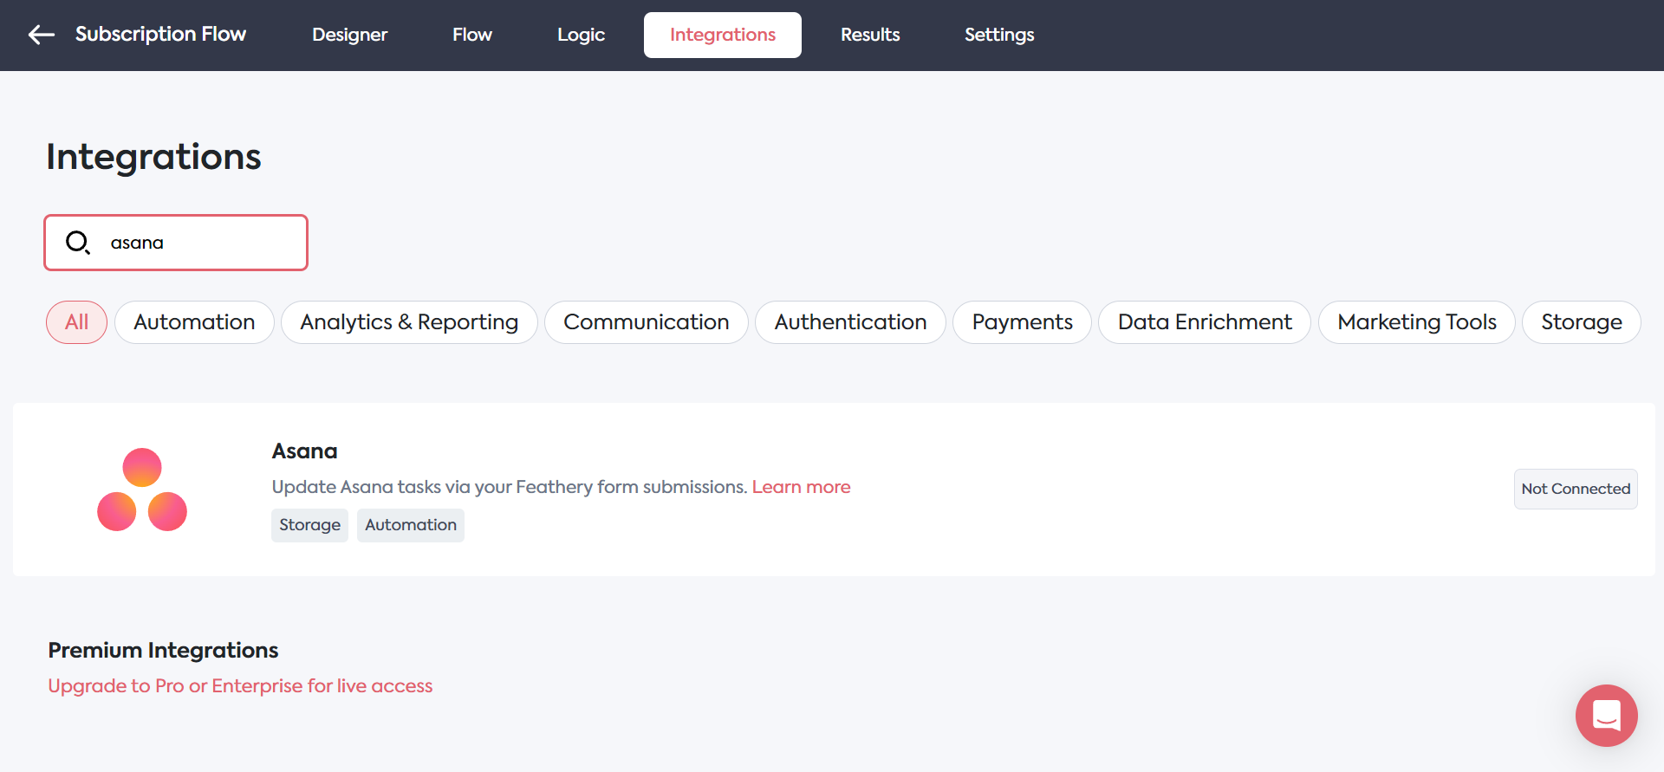Focus the integrations search field
1664x772 pixels.
tap(176, 243)
